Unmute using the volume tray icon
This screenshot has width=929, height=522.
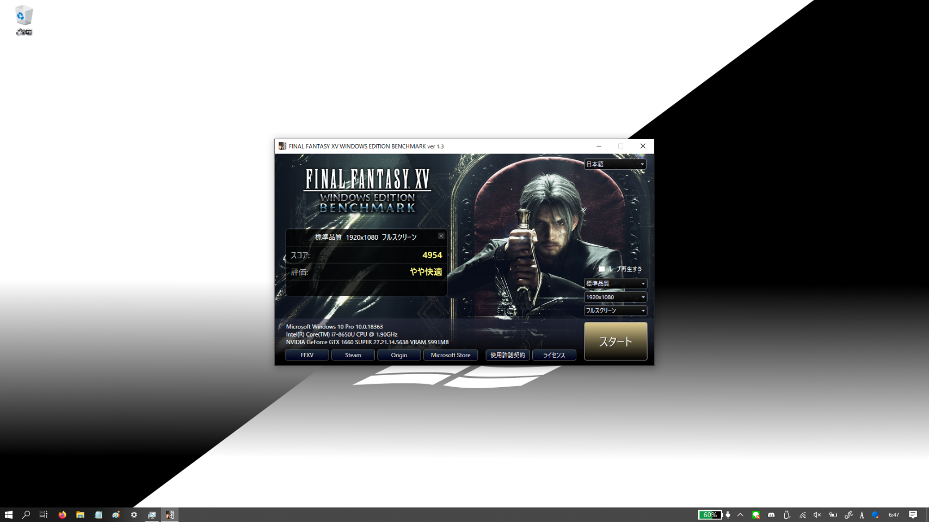pos(817,514)
